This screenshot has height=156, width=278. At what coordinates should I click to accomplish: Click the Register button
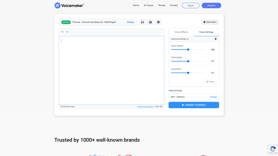[x=211, y=5]
